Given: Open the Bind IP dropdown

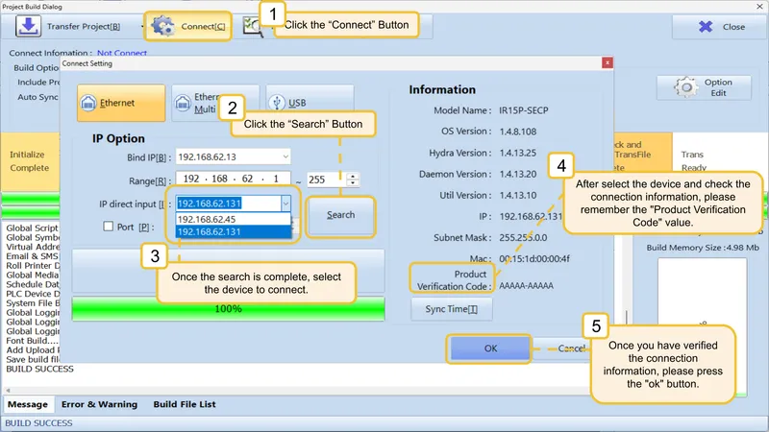Looking at the screenshot, I should tap(285, 156).
